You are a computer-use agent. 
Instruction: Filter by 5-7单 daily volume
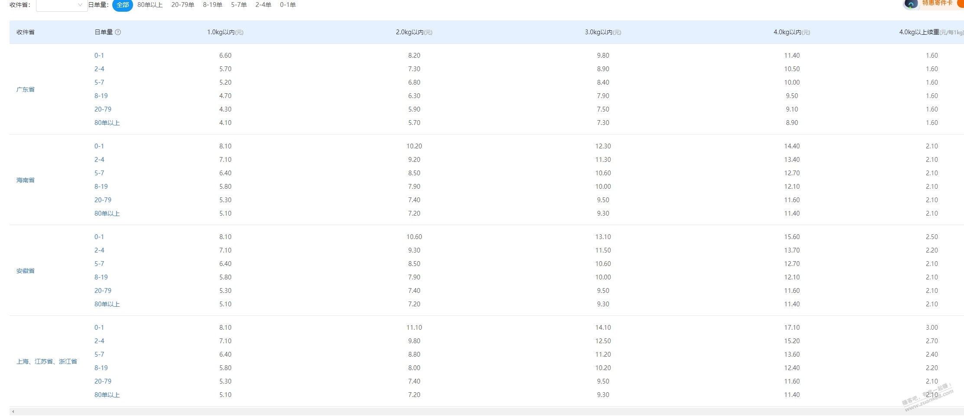tap(239, 5)
